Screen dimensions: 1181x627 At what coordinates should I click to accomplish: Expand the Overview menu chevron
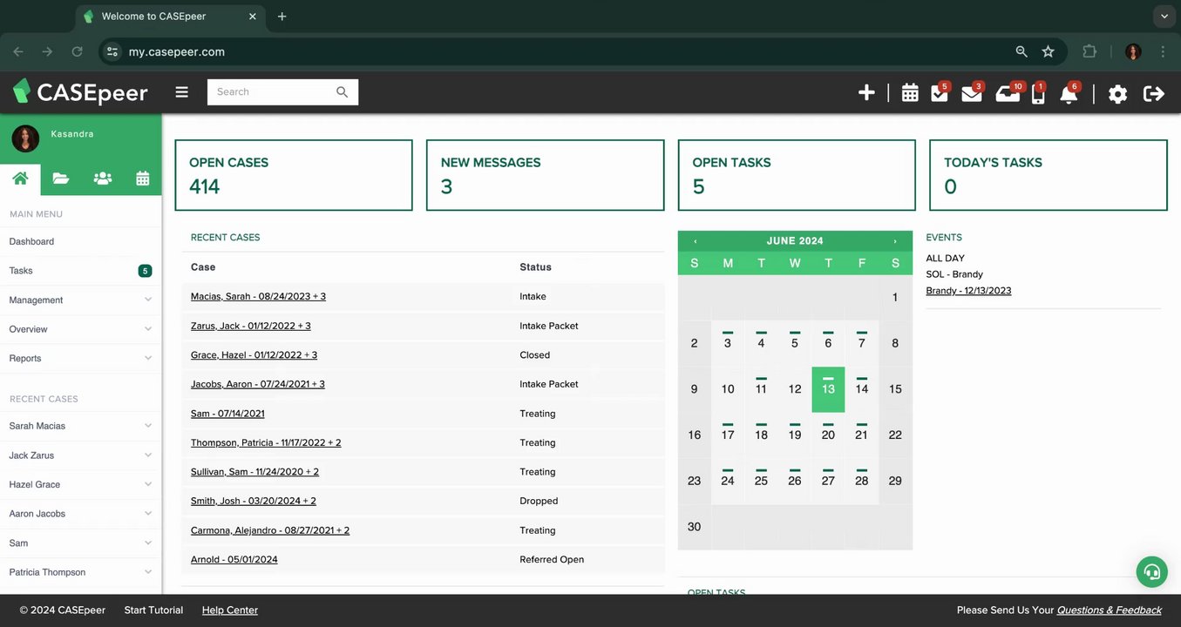148,329
